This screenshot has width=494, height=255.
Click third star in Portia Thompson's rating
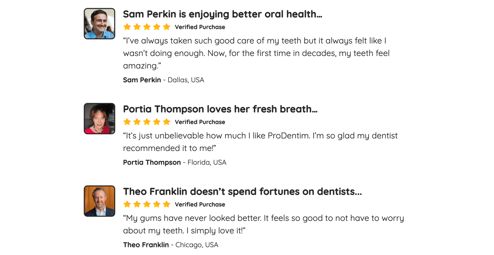147,122
